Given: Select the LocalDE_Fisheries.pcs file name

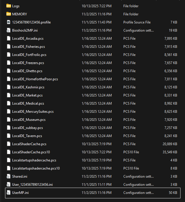Looking at the screenshot, I should pyautogui.click(x=28, y=46).
